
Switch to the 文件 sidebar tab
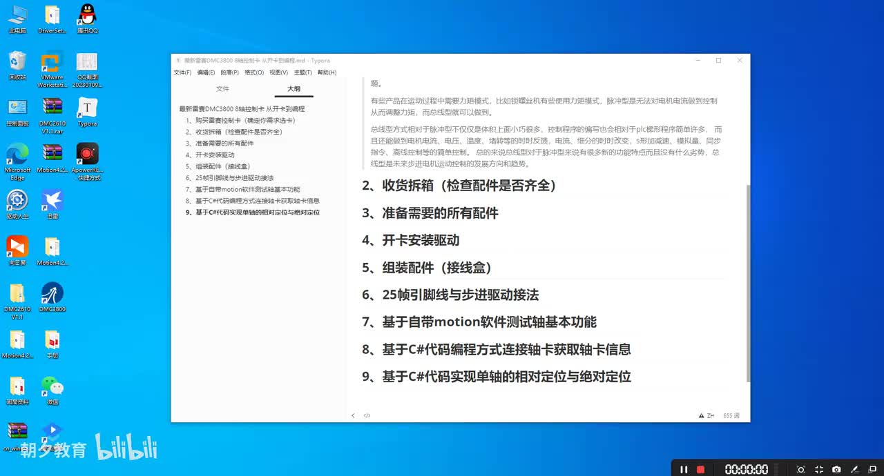point(222,89)
